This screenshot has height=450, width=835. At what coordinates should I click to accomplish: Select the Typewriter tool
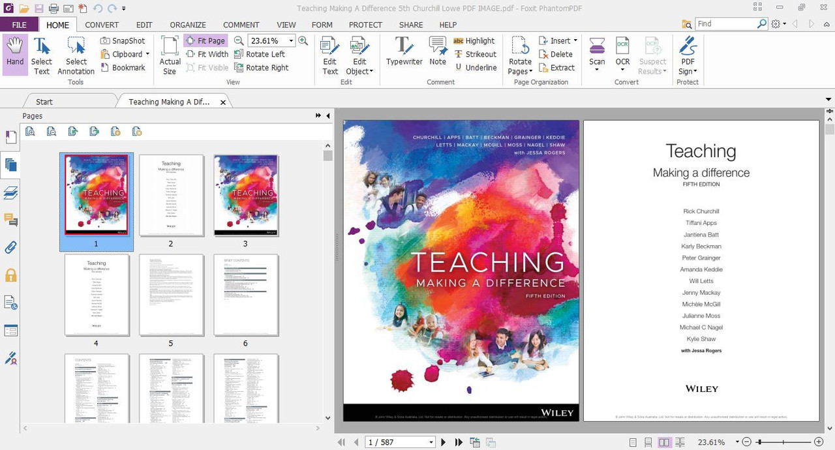[x=404, y=51]
